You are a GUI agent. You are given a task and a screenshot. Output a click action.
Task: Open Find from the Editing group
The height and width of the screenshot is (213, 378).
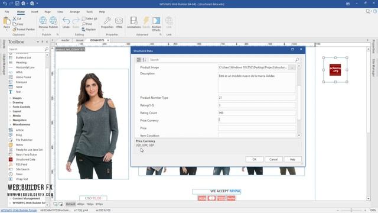click(87, 24)
